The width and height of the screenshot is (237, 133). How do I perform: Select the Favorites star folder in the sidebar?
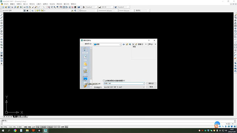85,65
